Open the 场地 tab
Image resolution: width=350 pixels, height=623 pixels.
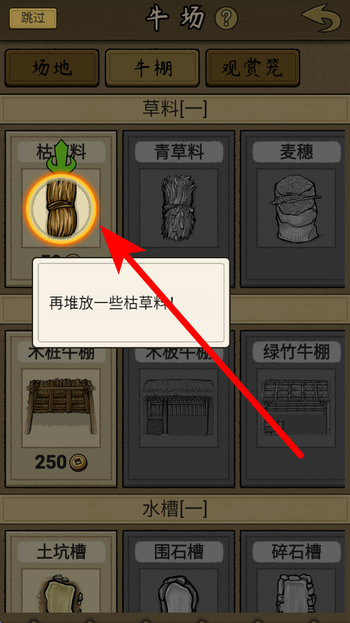[x=52, y=68]
